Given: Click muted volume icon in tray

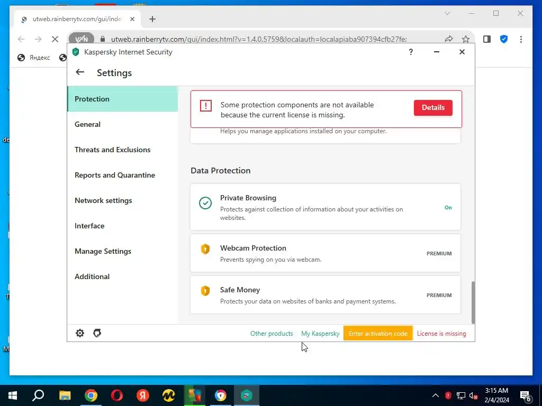Looking at the screenshot, I should [x=474, y=395].
